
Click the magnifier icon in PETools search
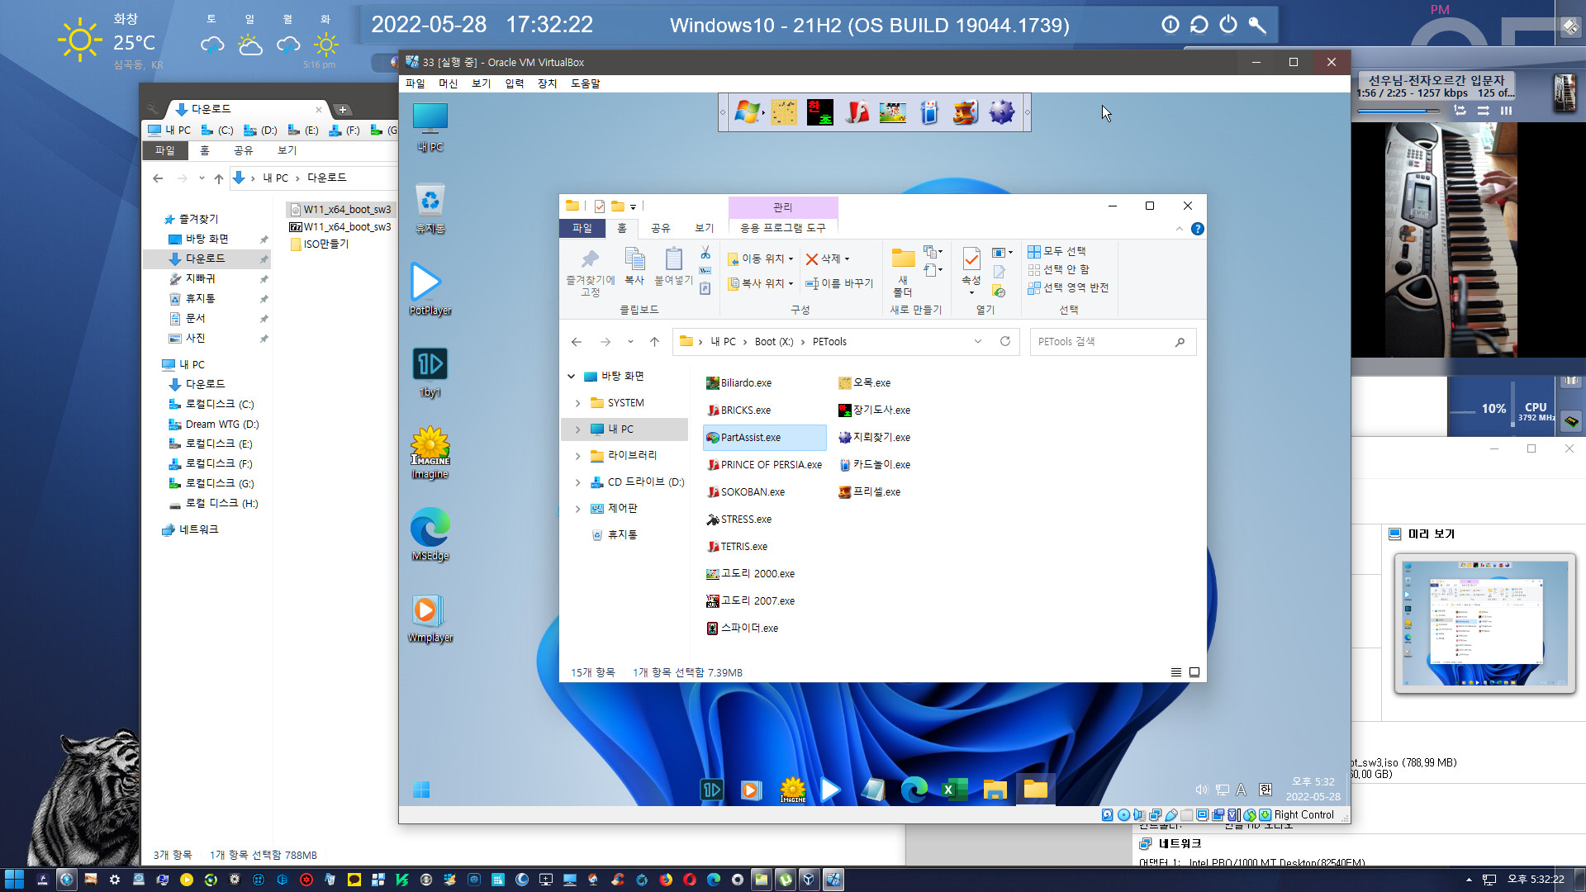point(1180,342)
